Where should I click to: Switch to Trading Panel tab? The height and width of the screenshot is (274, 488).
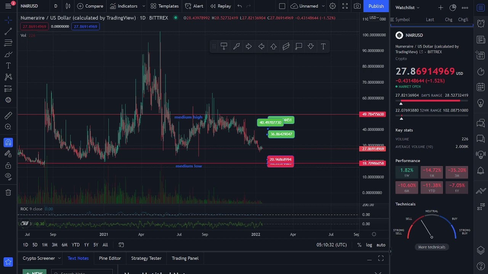[x=185, y=258]
